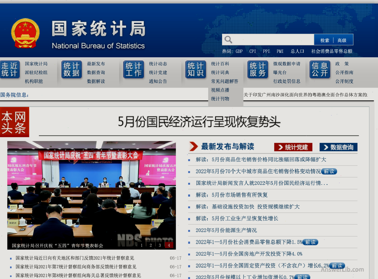This screenshot has height=279, width=378.
Task: Click the national emblem logo
Action: (x=25, y=33)
